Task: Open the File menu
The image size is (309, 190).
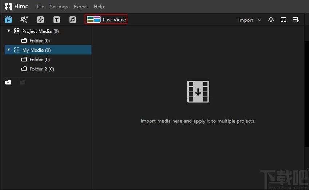Action: pos(40,7)
